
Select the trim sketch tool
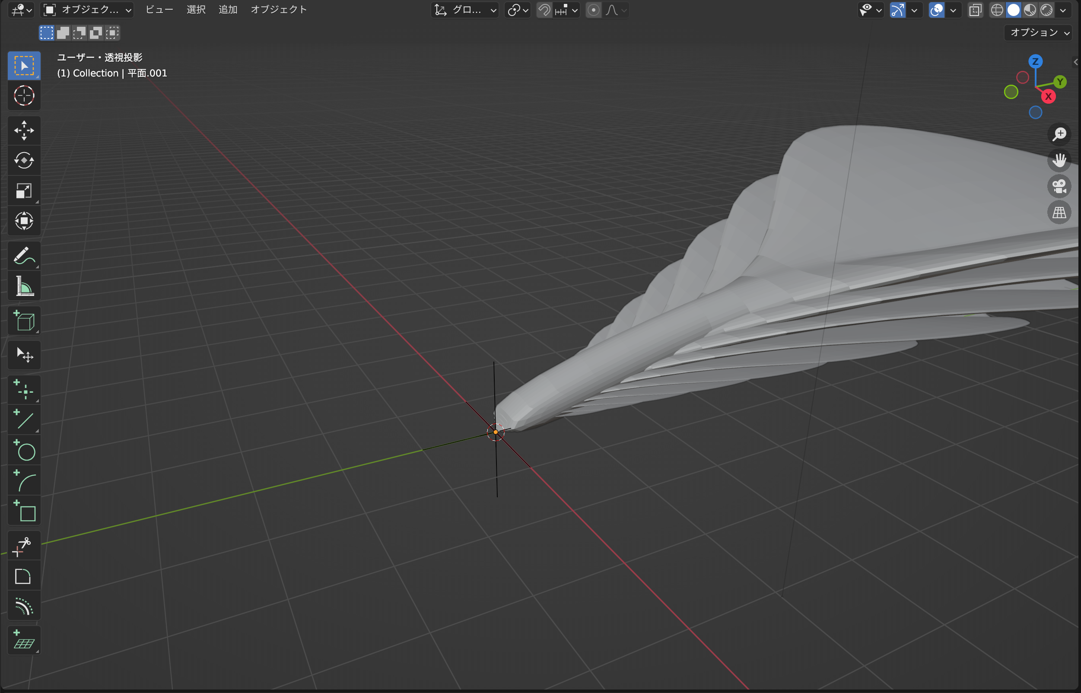[24, 545]
